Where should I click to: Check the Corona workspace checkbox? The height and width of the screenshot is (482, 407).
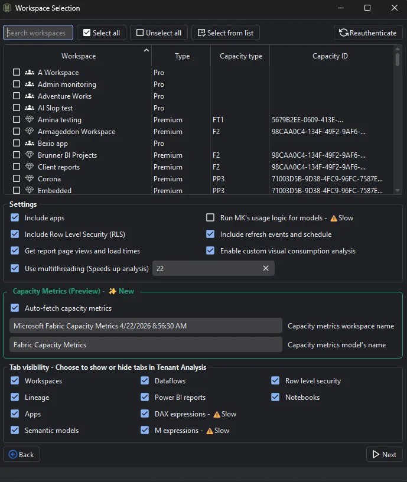17,178
